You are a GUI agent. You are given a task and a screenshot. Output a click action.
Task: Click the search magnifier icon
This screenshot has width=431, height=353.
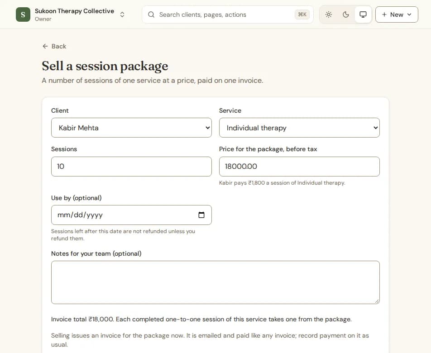[x=151, y=14]
